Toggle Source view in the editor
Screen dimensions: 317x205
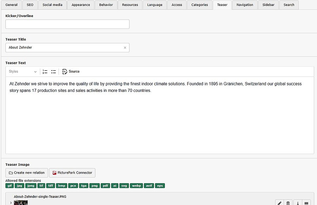[71, 72]
